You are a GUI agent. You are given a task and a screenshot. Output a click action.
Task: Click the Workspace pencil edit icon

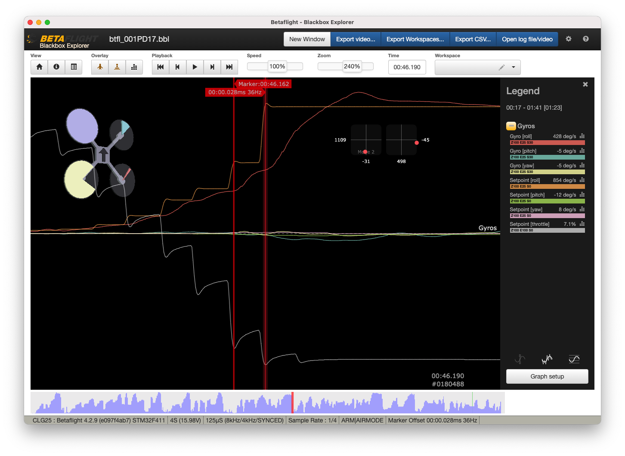(501, 67)
